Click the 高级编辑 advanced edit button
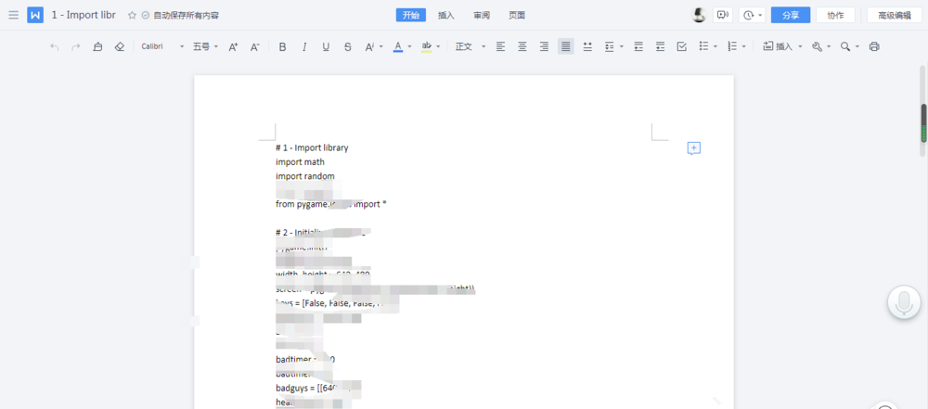The height and width of the screenshot is (409, 928). point(895,16)
